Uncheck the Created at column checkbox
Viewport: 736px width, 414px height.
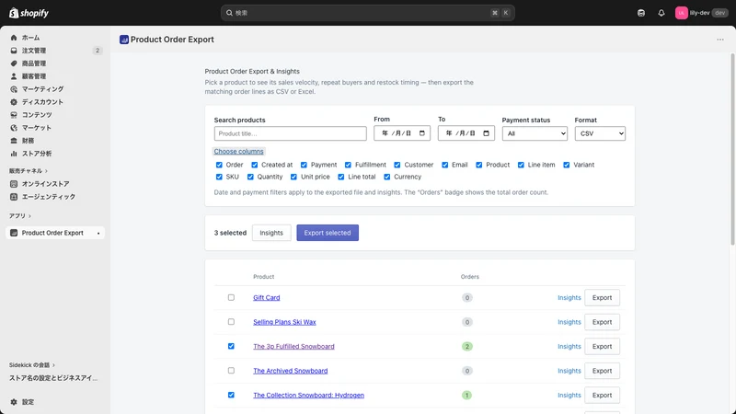pos(255,165)
